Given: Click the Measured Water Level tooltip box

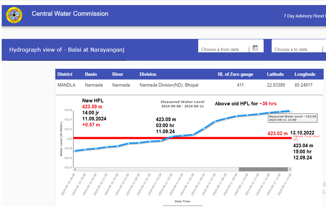Looking at the screenshot, I should point(292,118).
